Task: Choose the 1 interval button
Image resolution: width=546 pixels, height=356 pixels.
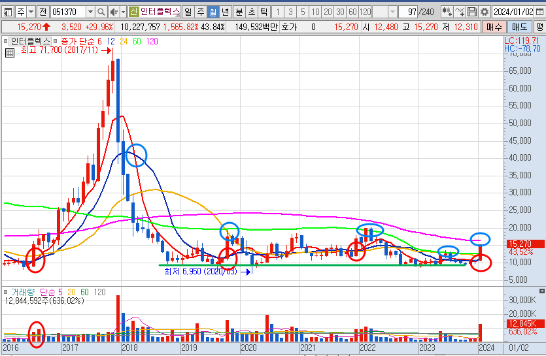Action: pyautogui.click(x=278, y=12)
